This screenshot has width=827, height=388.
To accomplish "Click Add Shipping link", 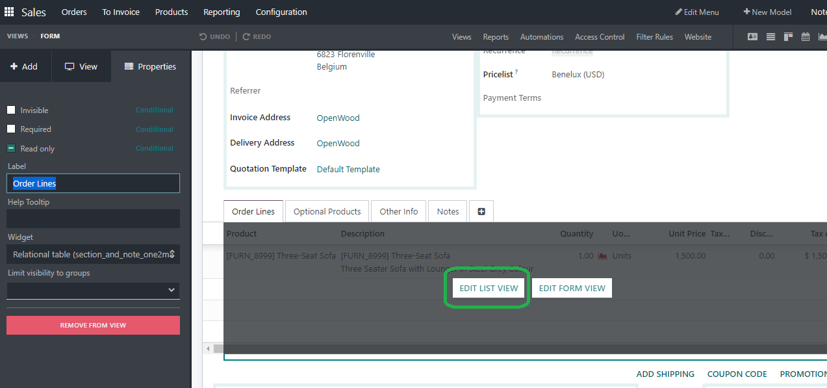I will [x=665, y=374].
